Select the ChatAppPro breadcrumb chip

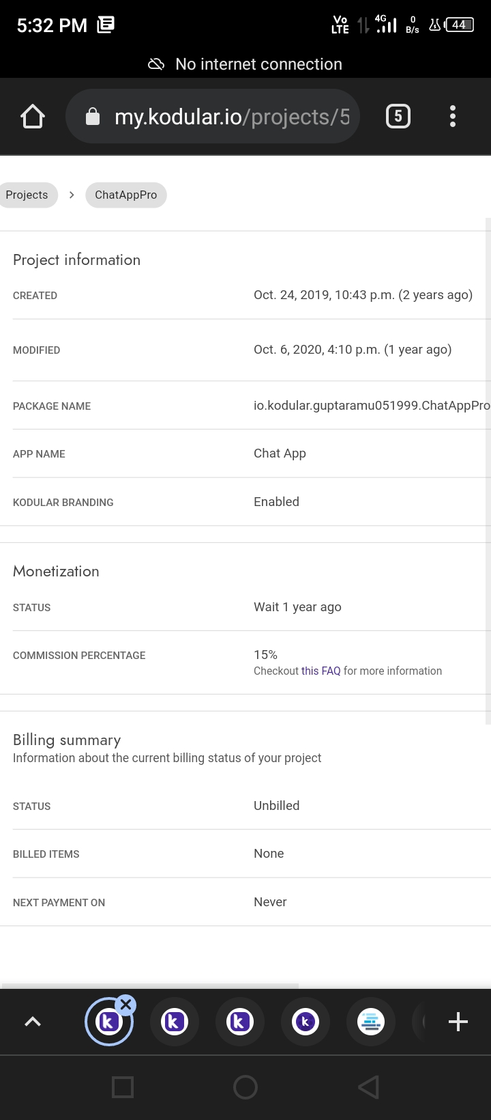pyautogui.click(x=126, y=195)
